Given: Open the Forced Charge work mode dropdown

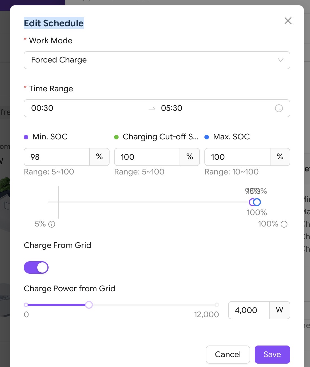Looking at the screenshot, I should pos(157,60).
